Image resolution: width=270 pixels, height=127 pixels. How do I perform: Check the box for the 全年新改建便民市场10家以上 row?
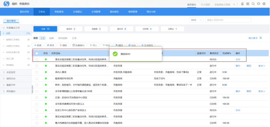coord(37,104)
